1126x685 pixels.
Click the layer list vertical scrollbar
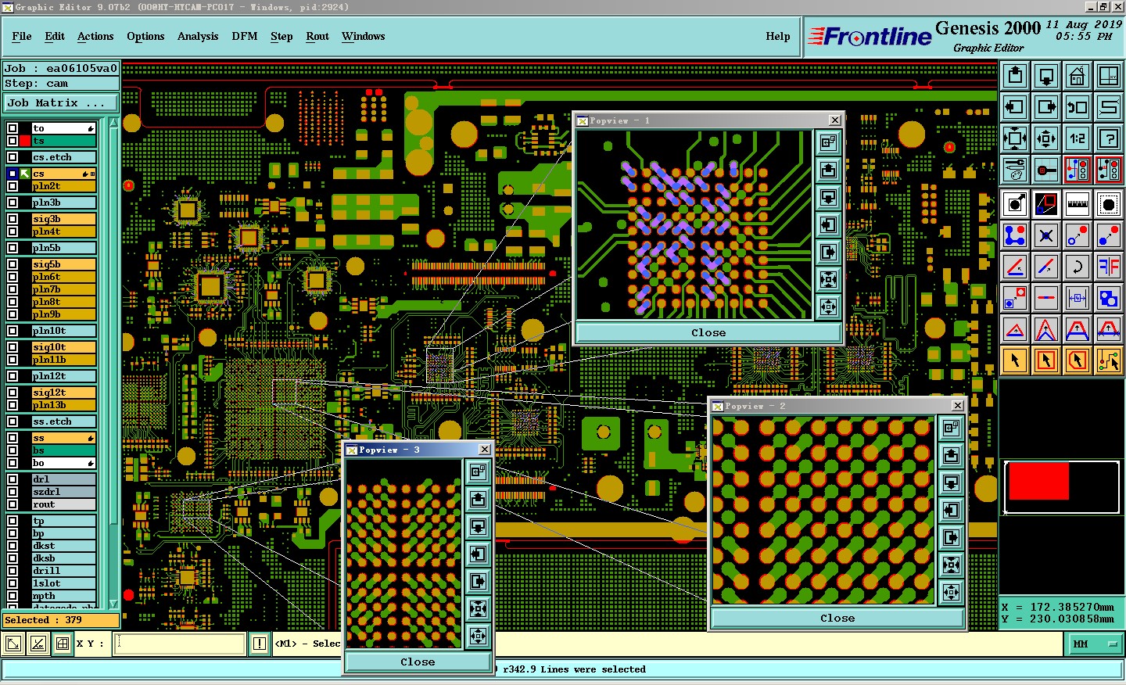click(x=114, y=364)
